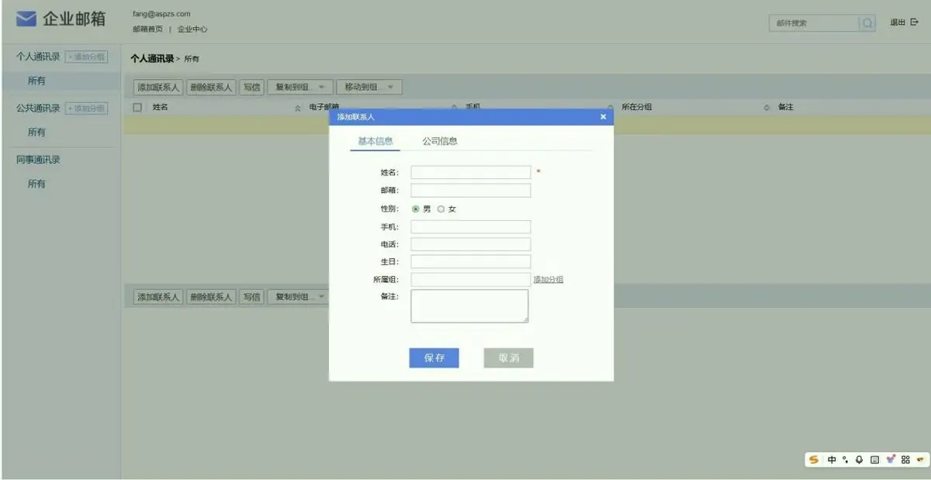Open the soft keyboard icon in input toolbar
The image size is (931, 480).
tap(874, 459)
